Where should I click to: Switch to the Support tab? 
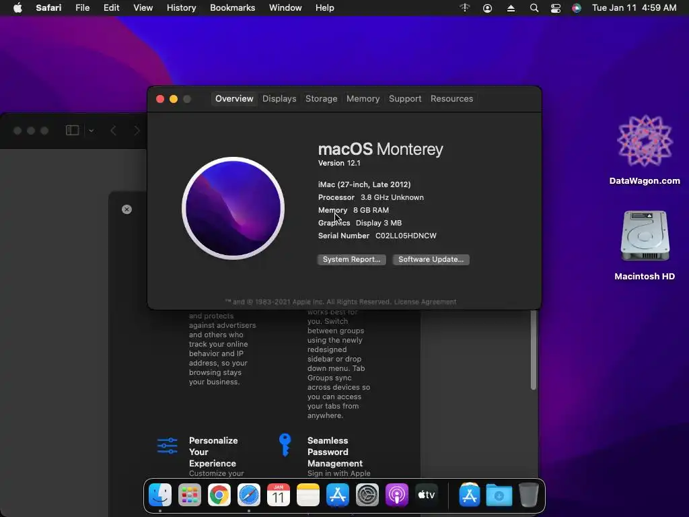(x=405, y=98)
